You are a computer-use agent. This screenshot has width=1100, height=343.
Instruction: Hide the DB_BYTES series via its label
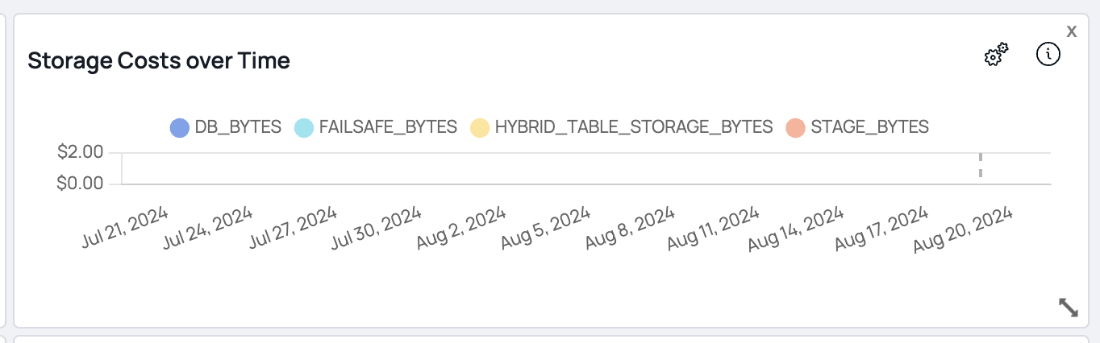(x=238, y=127)
